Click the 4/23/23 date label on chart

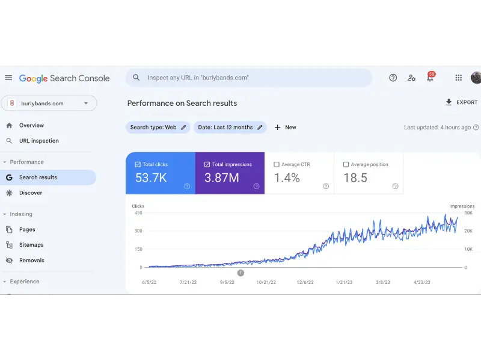coord(422,282)
